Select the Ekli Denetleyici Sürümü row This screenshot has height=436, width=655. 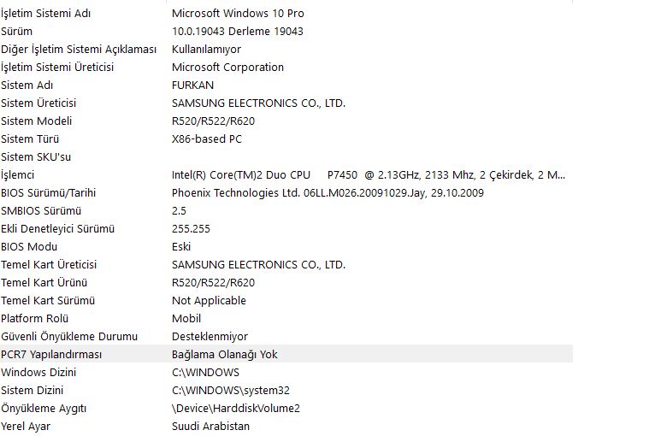286,229
